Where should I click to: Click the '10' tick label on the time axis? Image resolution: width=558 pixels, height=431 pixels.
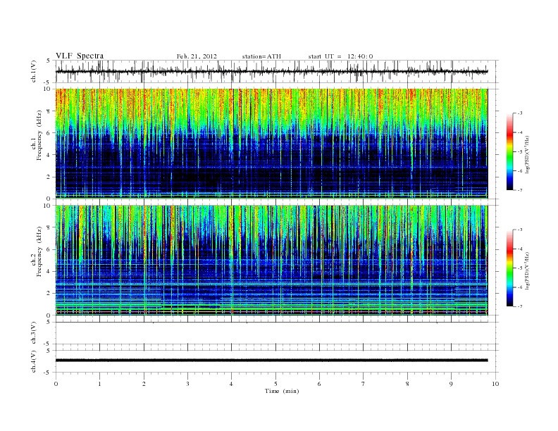pos(495,384)
